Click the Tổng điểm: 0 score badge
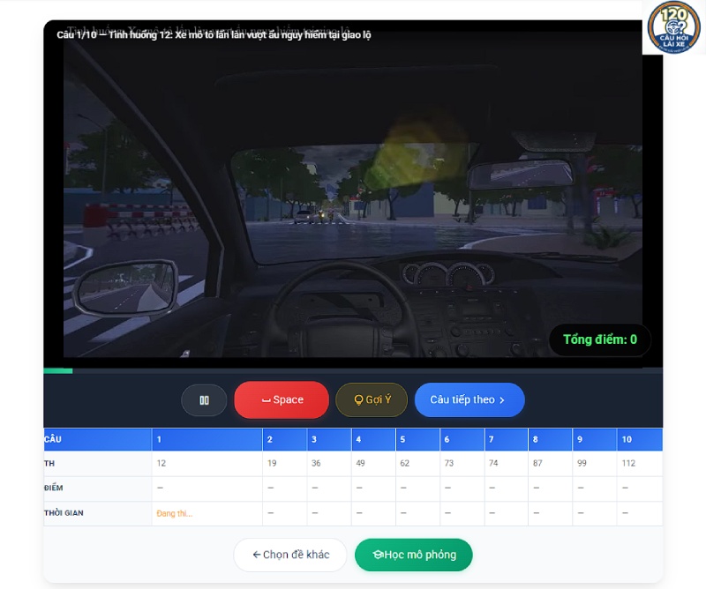The height and width of the screenshot is (589, 706). (x=600, y=339)
